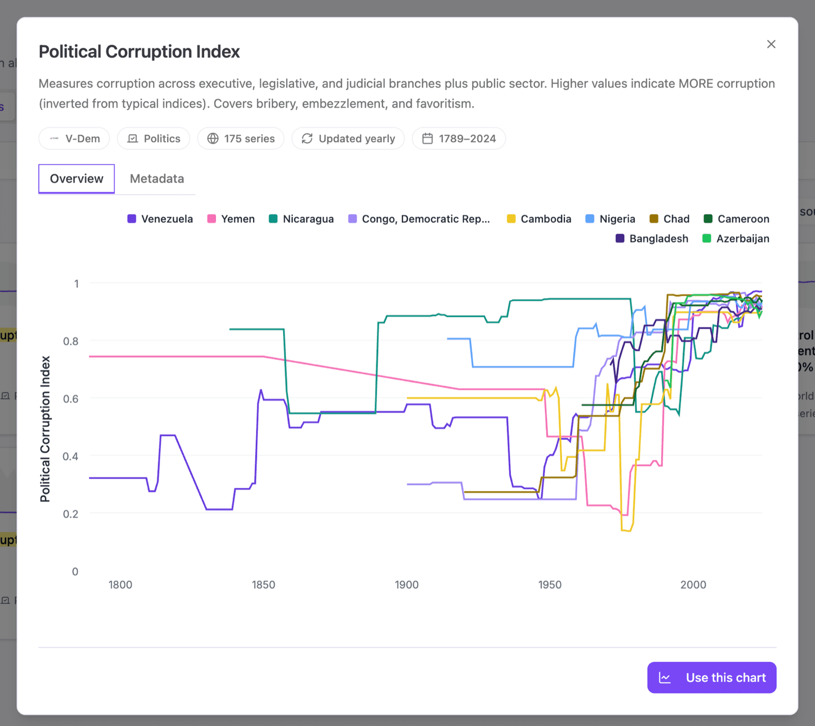Click the V-Dem logo icon
Screen dimensions: 815x726
point(54,139)
